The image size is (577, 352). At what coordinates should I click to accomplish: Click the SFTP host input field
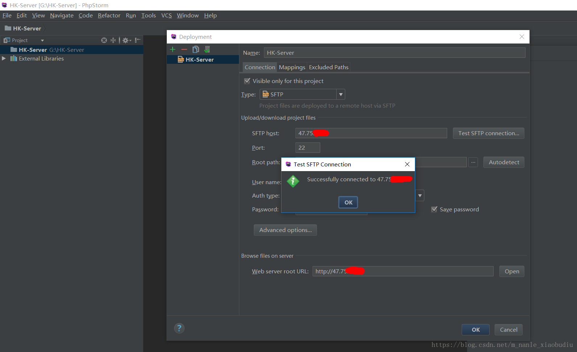point(371,133)
